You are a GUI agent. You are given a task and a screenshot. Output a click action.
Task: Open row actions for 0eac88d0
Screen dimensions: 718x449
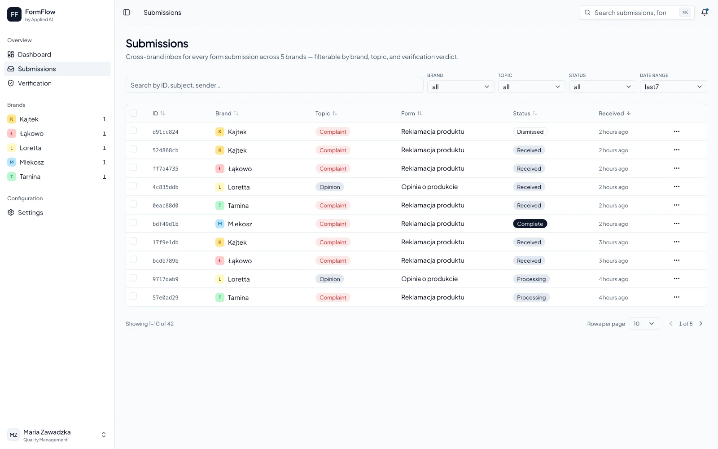[676, 205]
